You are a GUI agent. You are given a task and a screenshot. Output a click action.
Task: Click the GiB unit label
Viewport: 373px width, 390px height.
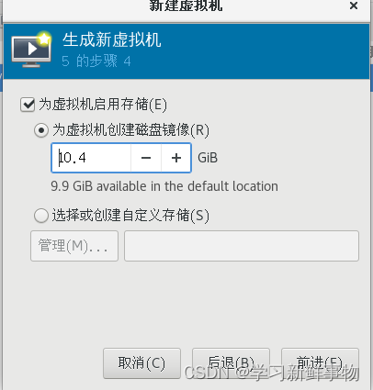[208, 158]
